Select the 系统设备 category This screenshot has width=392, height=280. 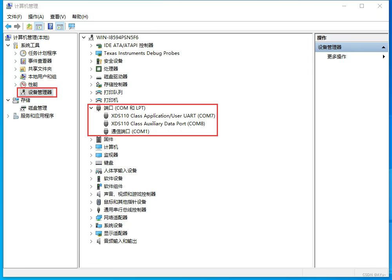tap(113, 225)
